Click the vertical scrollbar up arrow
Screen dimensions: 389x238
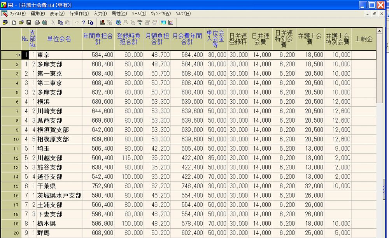tap(379, 31)
